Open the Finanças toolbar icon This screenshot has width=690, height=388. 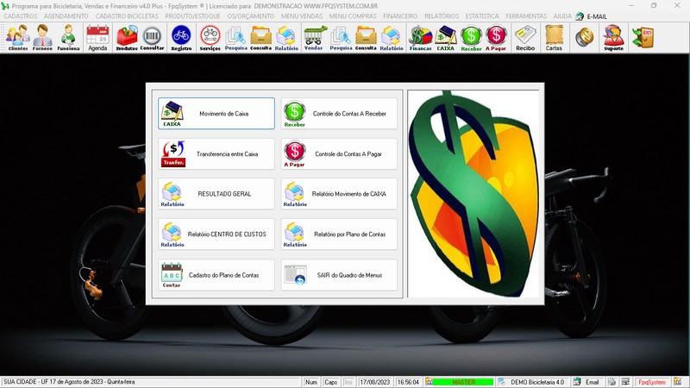pyautogui.click(x=420, y=38)
